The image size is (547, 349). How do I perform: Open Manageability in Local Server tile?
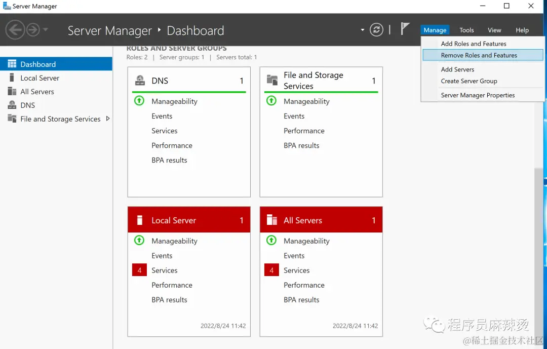(174, 241)
